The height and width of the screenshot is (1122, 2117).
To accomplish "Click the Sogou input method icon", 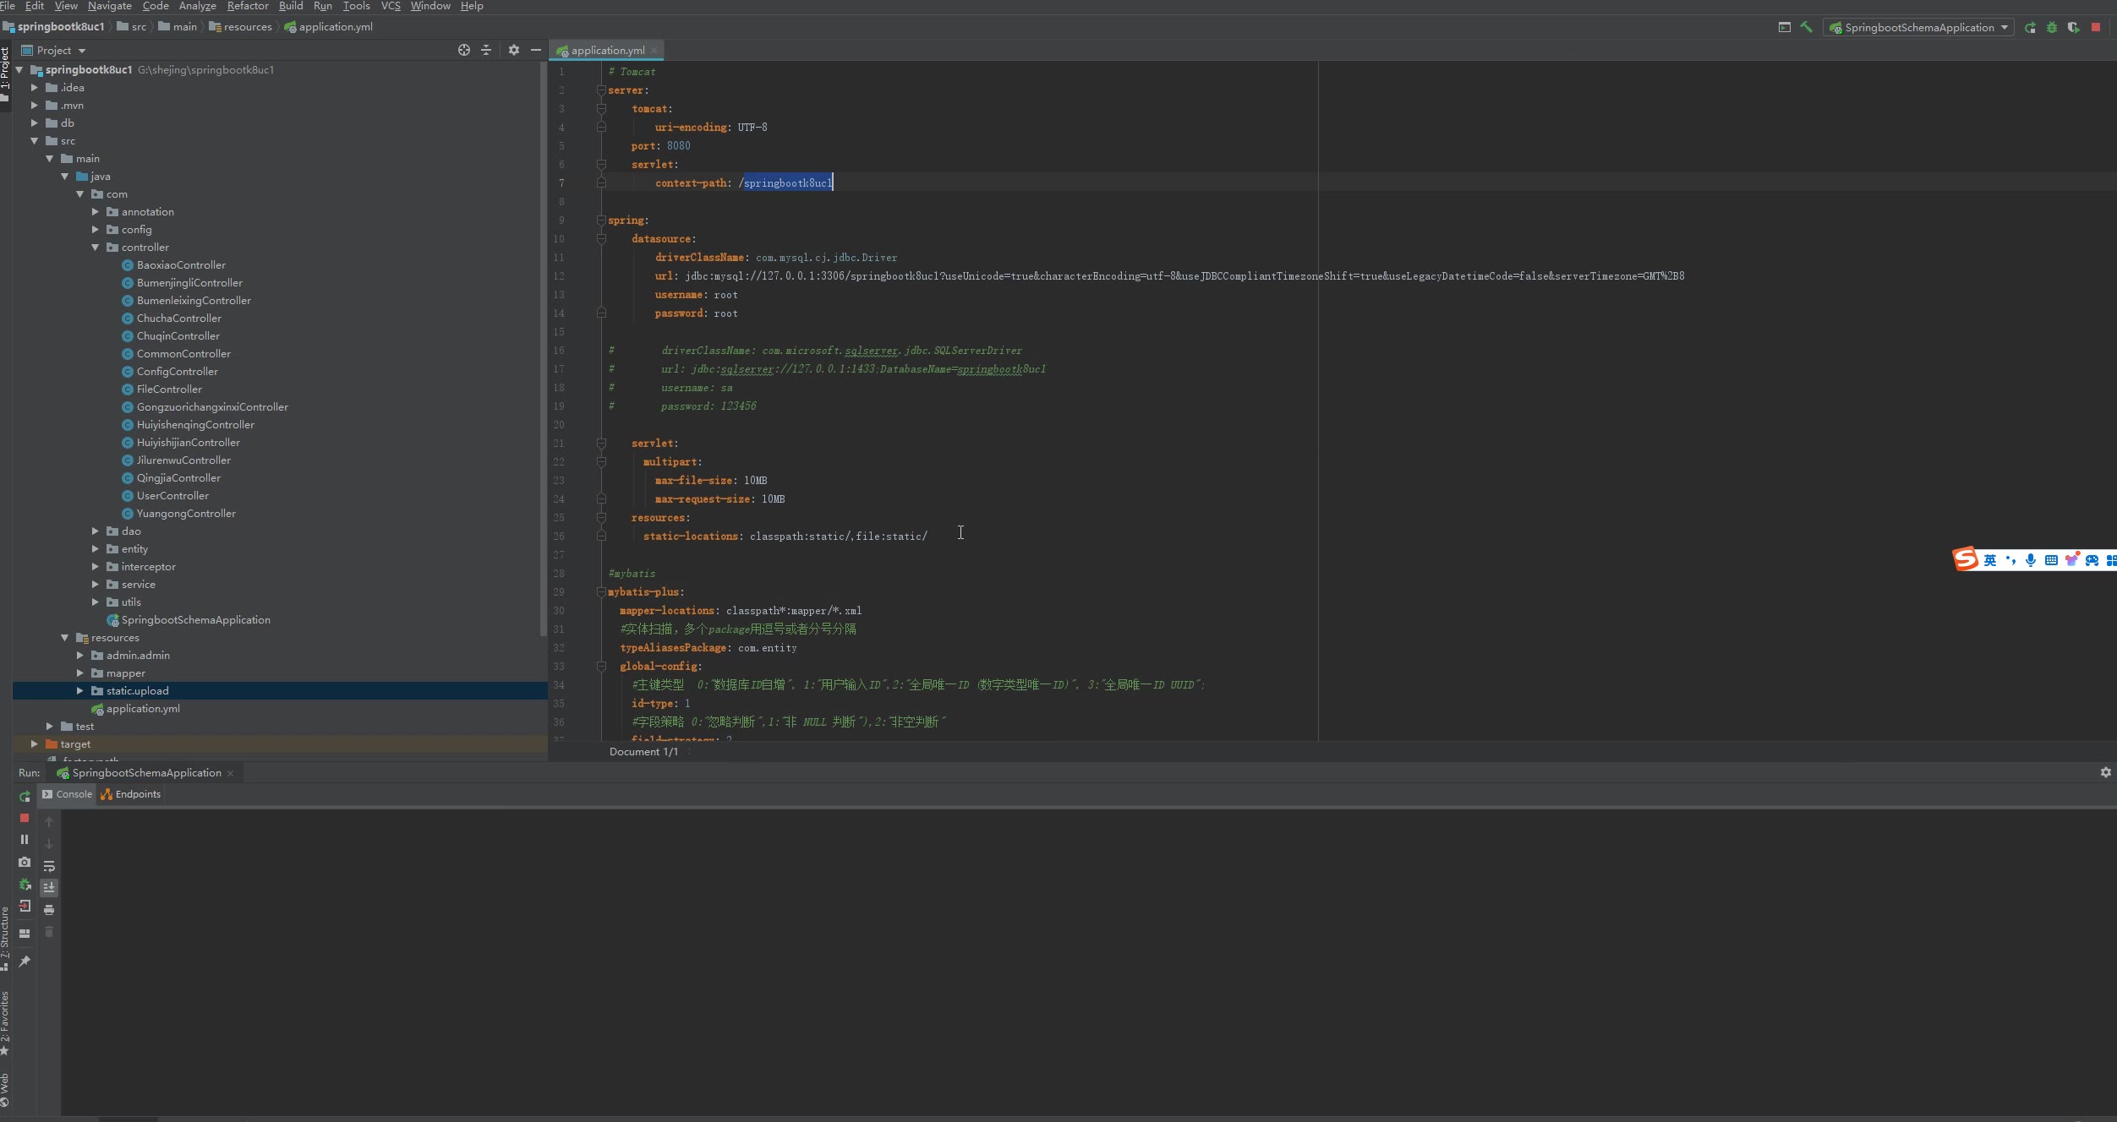I will [x=1965, y=559].
